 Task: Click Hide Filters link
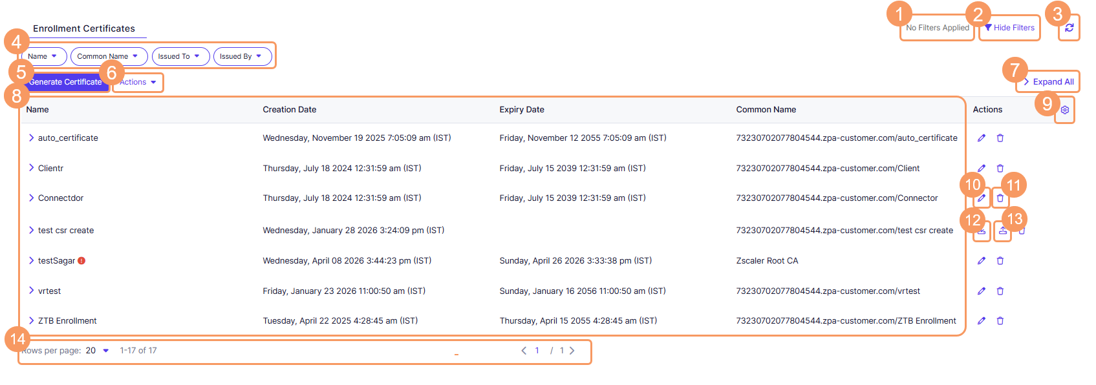(1009, 28)
